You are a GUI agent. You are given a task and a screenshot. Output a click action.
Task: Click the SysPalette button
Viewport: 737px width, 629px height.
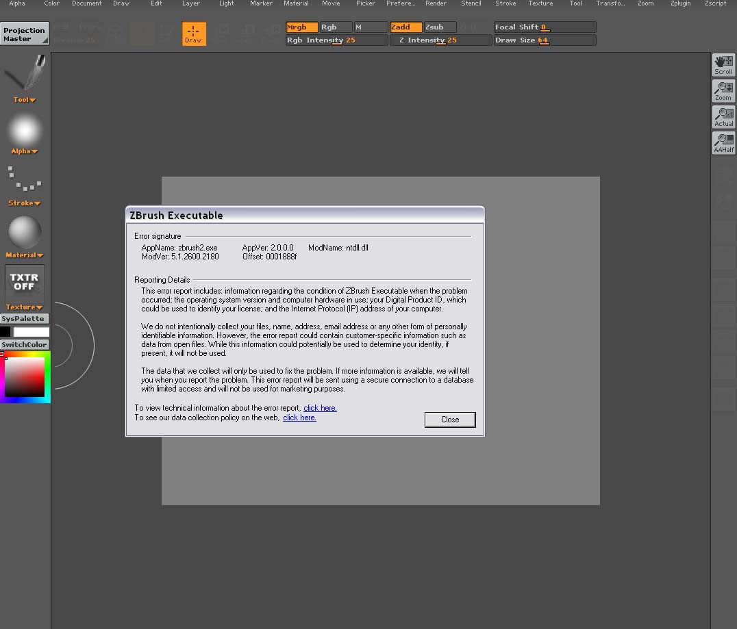coord(25,318)
